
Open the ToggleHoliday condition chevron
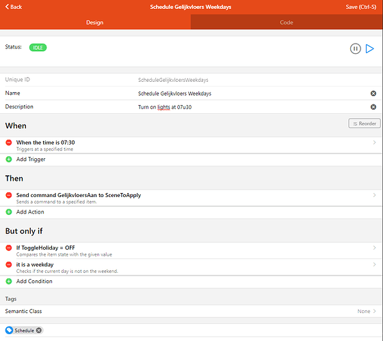tap(374, 248)
